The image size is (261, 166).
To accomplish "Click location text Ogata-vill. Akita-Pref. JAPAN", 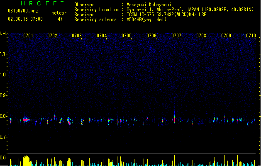I will coord(163,10).
